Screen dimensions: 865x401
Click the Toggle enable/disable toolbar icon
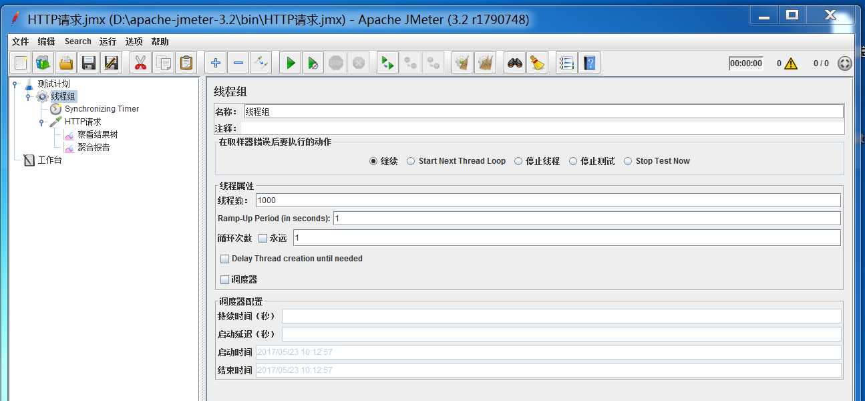pyautogui.click(x=261, y=63)
